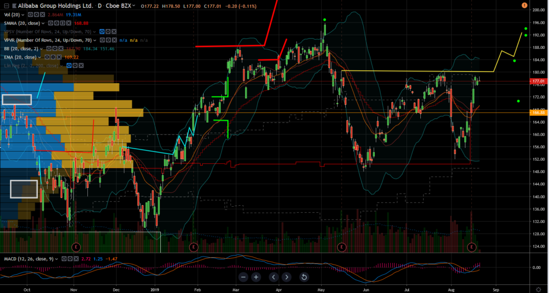Click the 200.00 label on price axis
Screen dimensions: 549x293
538,10
